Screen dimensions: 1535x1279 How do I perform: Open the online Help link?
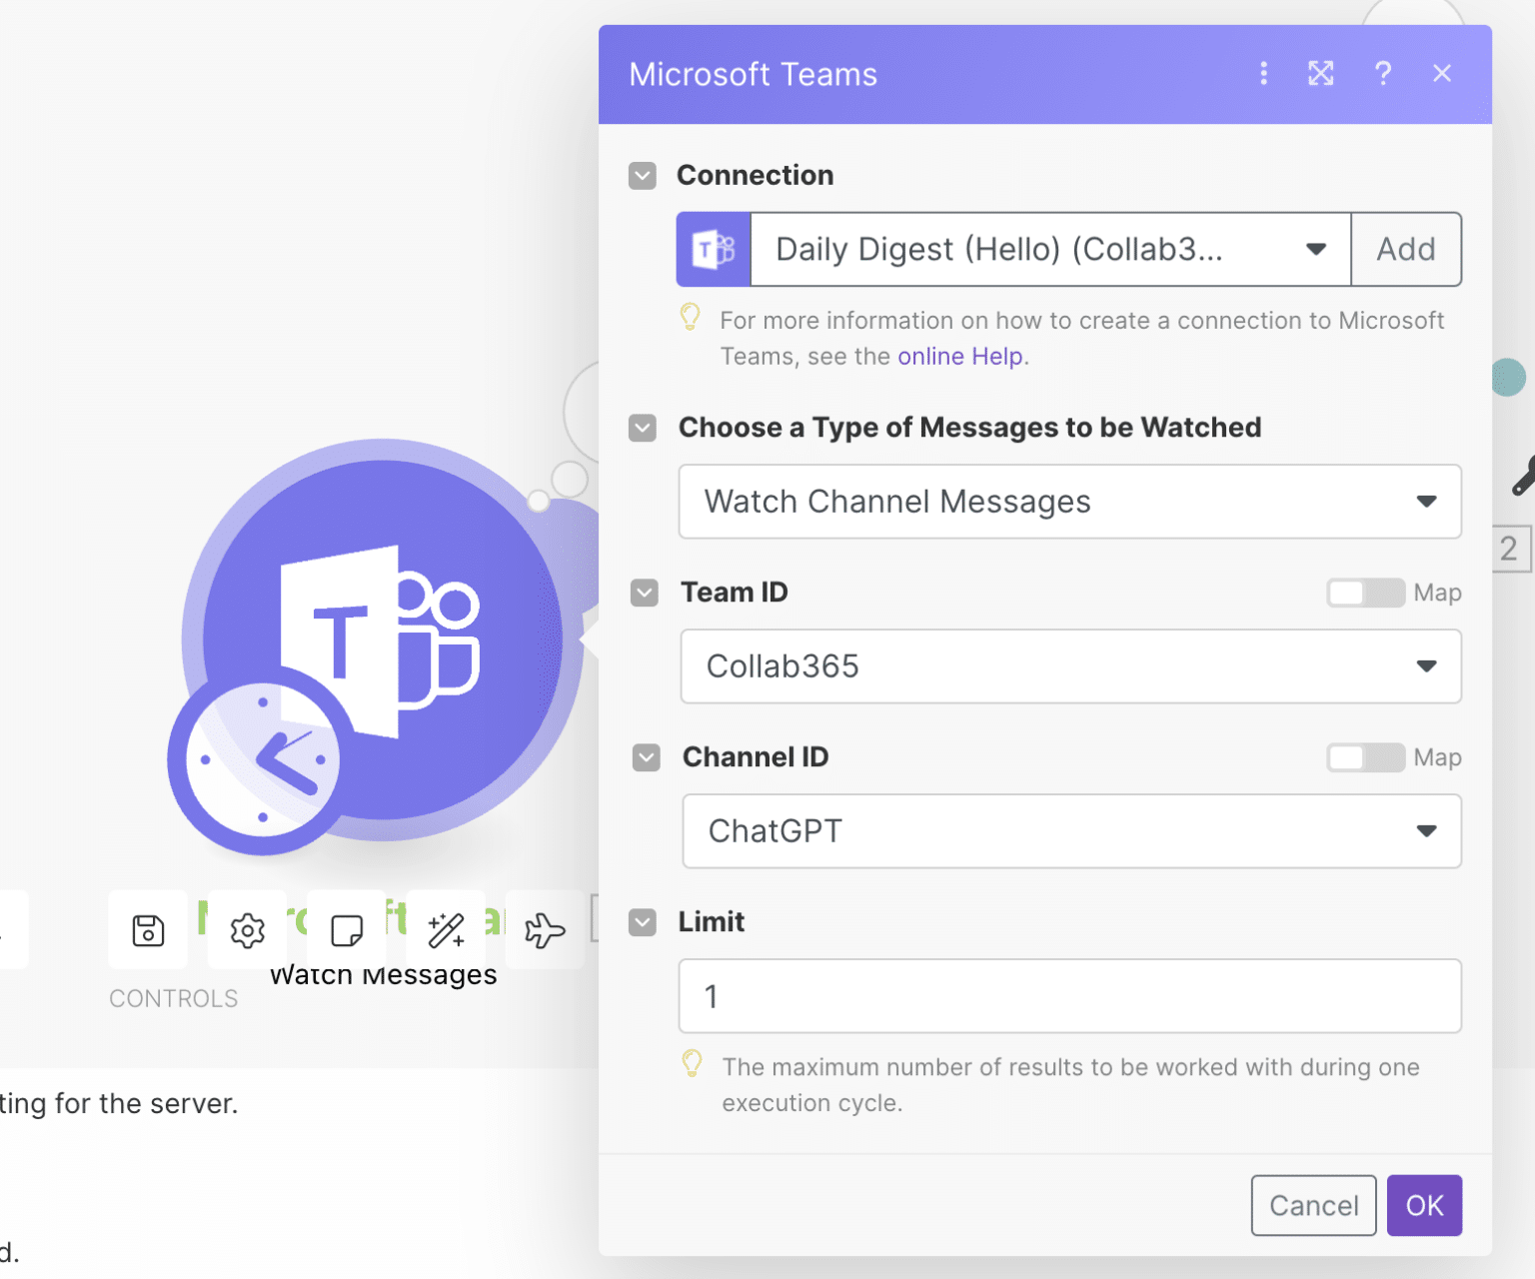click(959, 356)
